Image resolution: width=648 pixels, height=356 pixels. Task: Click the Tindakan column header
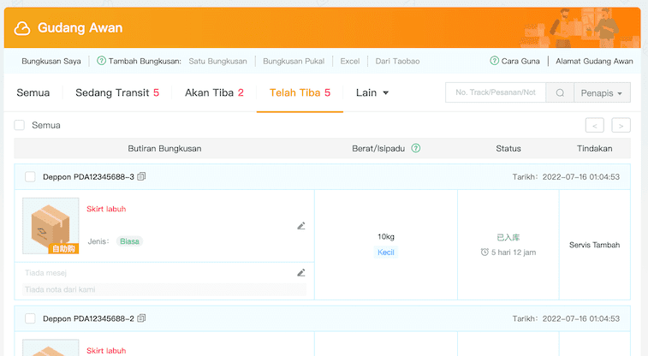(595, 149)
